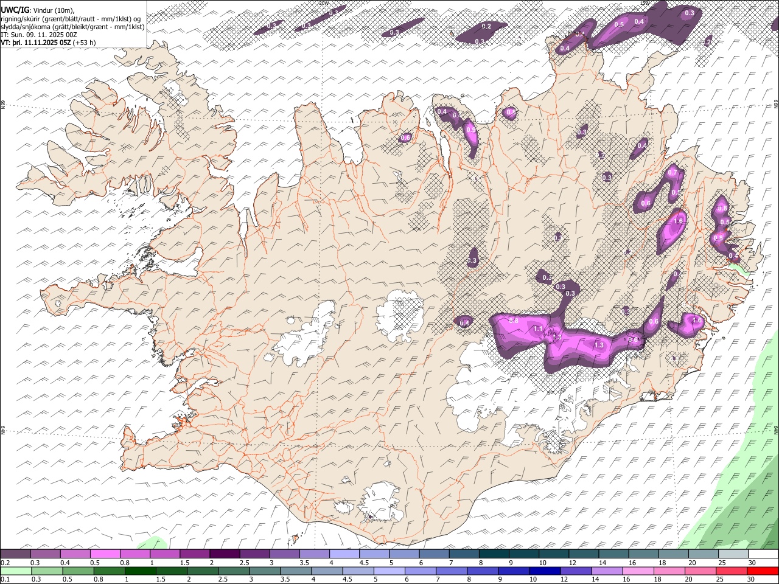Click the 20 label on the lower legend scale
The height and width of the screenshot is (584, 779).
pos(690,579)
